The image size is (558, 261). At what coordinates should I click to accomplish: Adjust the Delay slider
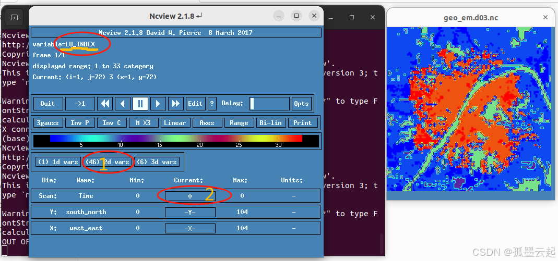[x=269, y=104]
